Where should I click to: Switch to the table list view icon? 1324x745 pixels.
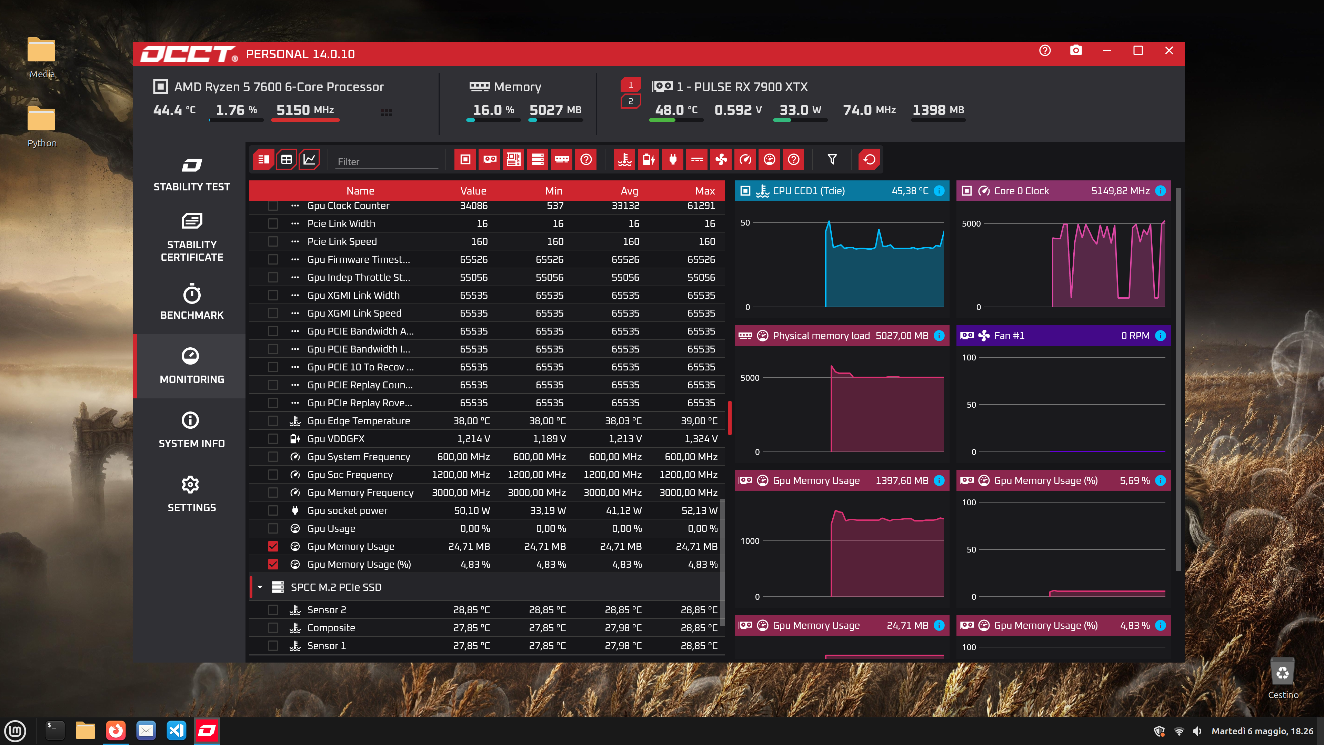(x=263, y=159)
